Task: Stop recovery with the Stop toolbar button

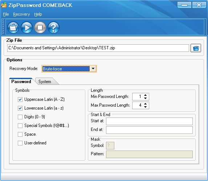Action: [40, 28]
